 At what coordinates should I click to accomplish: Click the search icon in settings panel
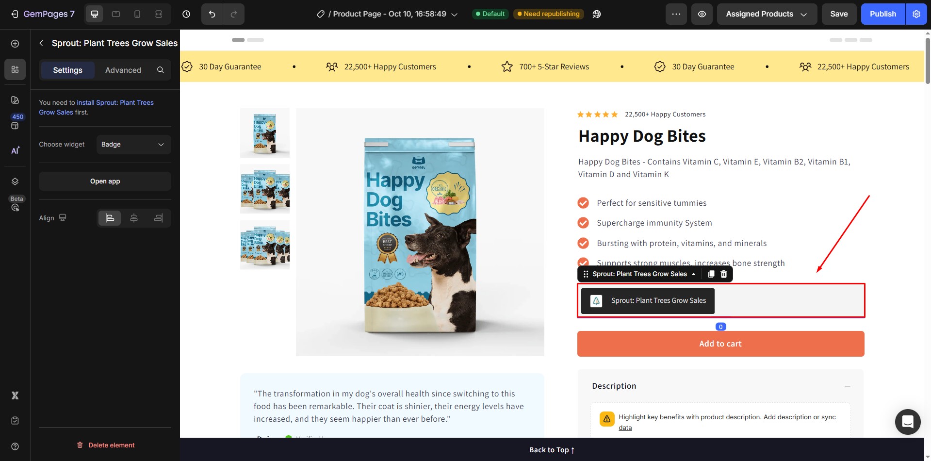tap(161, 70)
